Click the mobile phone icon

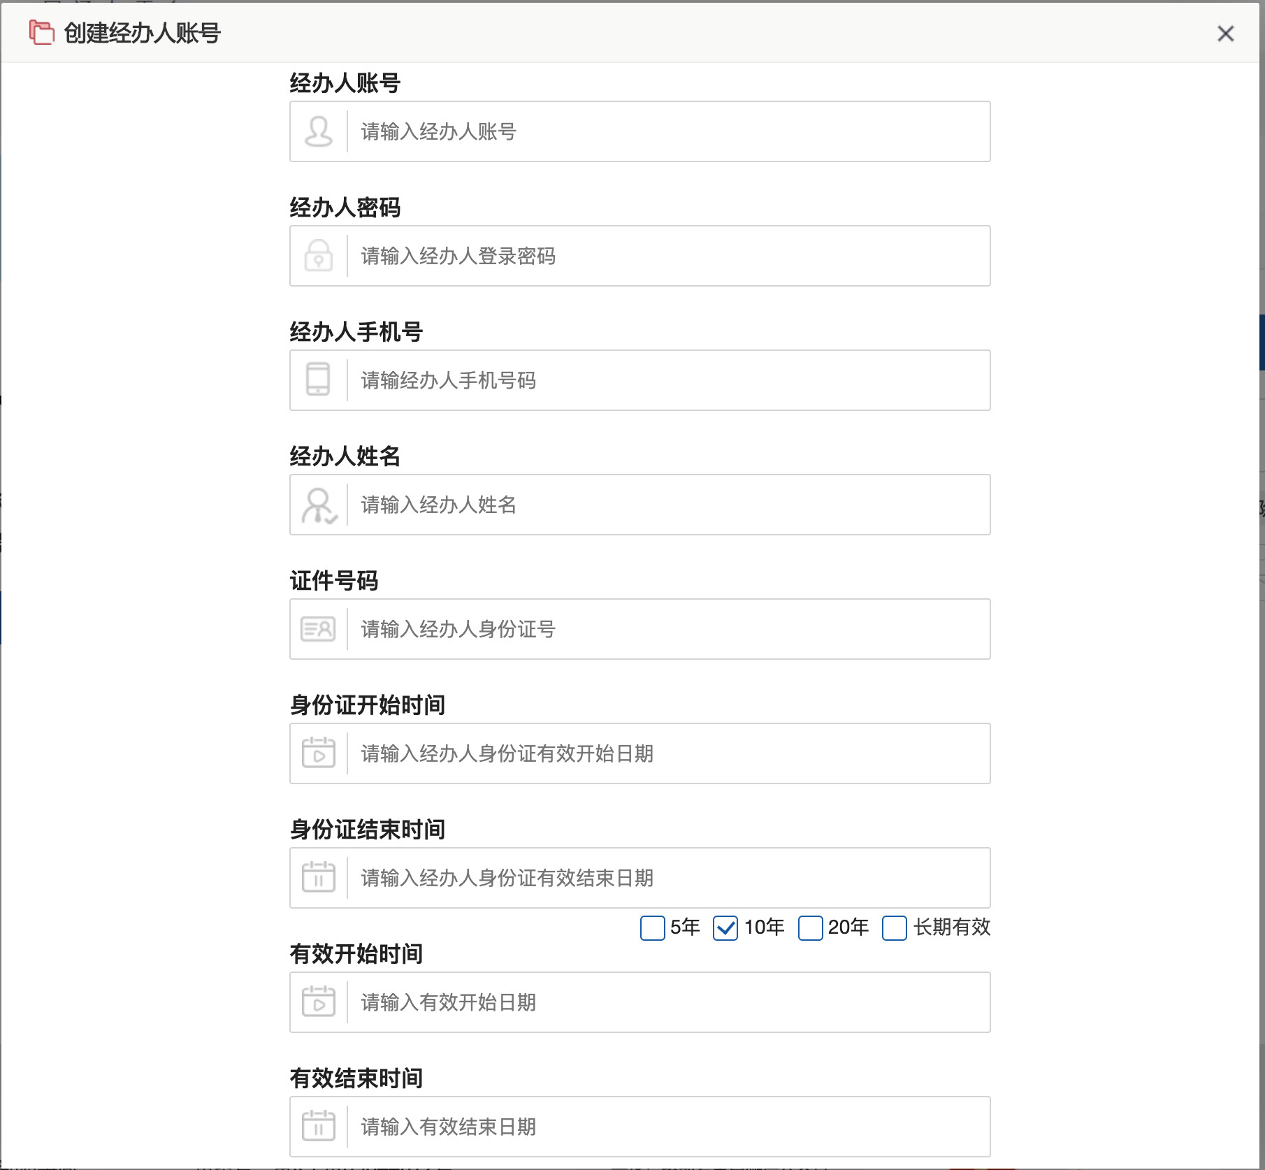coord(319,380)
